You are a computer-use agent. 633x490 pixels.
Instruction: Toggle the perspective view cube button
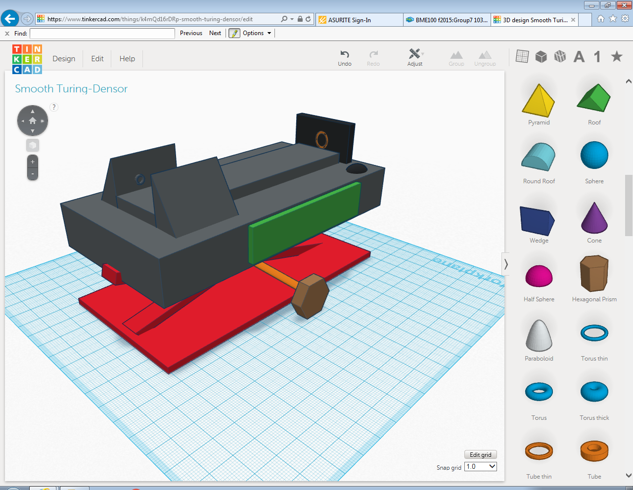(x=33, y=145)
